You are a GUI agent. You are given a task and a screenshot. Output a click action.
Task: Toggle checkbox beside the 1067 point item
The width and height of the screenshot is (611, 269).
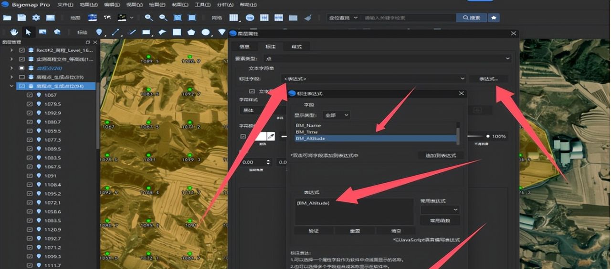[30, 95]
